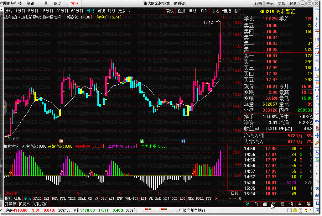This screenshot has width=322, height=216.
Task: Click the + zoom in chart button
Action: click(230, 198)
